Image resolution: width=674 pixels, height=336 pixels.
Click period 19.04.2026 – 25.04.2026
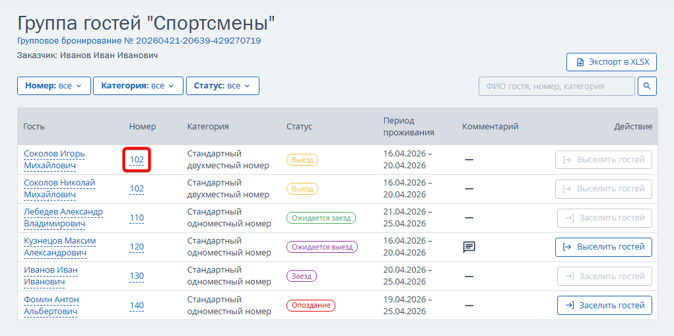tap(407, 305)
